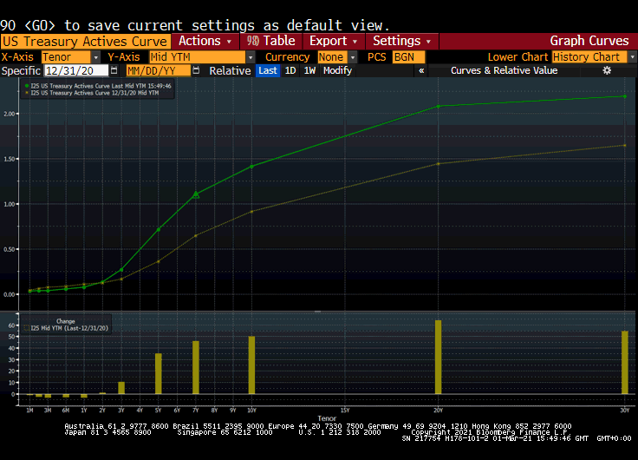Viewport: 638px width, 460px height.
Task: Expand the Settings menu
Action: tap(402, 41)
